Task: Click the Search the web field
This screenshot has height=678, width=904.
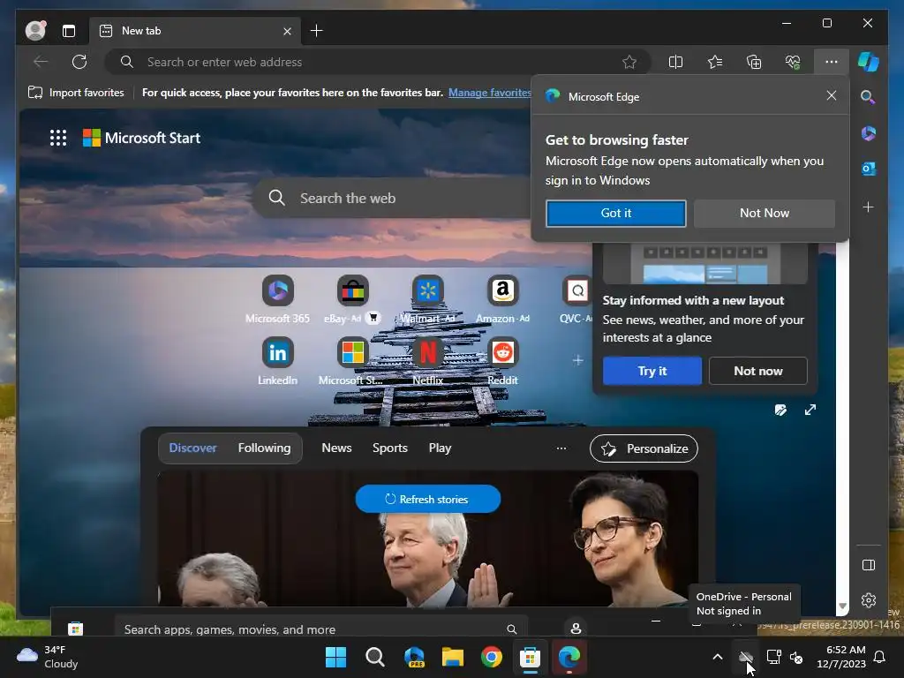Action: point(392,198)
